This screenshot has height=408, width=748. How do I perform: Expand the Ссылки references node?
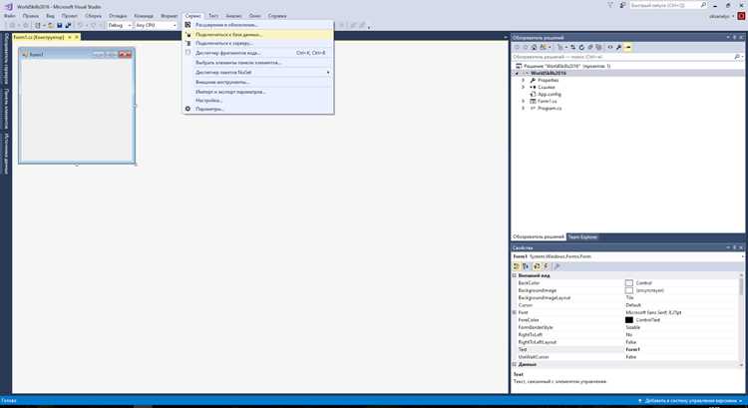[x=524, y=88]
